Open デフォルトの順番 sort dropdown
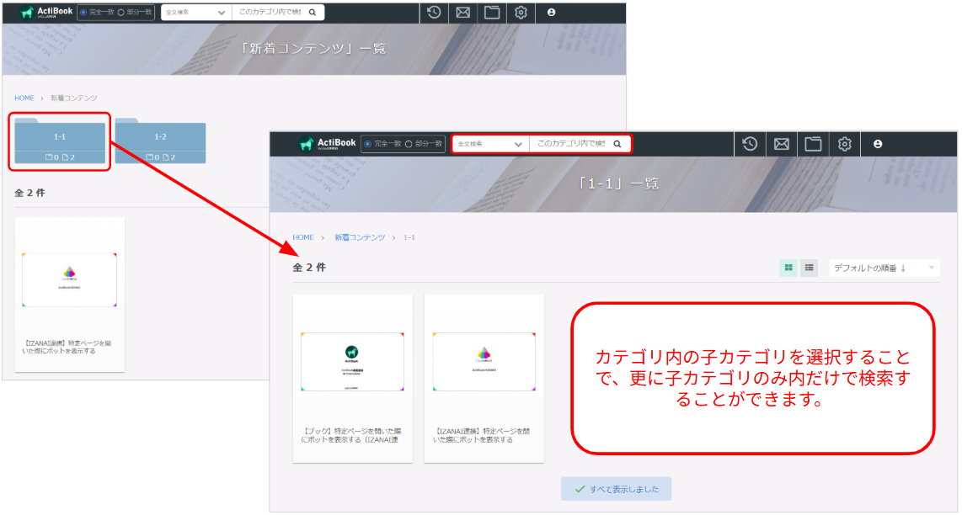The image size is (962, 515). pyautogui.click(x=885, y=268)
